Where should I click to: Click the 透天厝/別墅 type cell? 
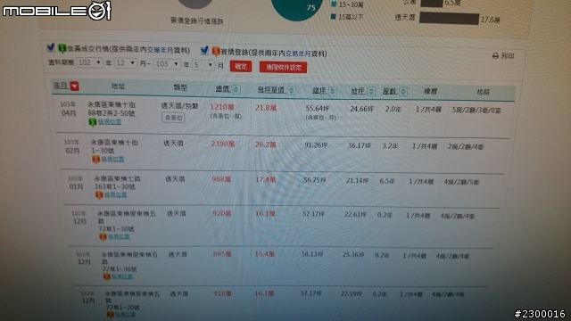[180, 106]
